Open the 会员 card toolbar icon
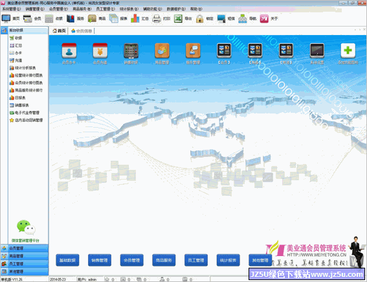Screen dimensions: 367x282 pyautogui.click(x=28, y=18)
